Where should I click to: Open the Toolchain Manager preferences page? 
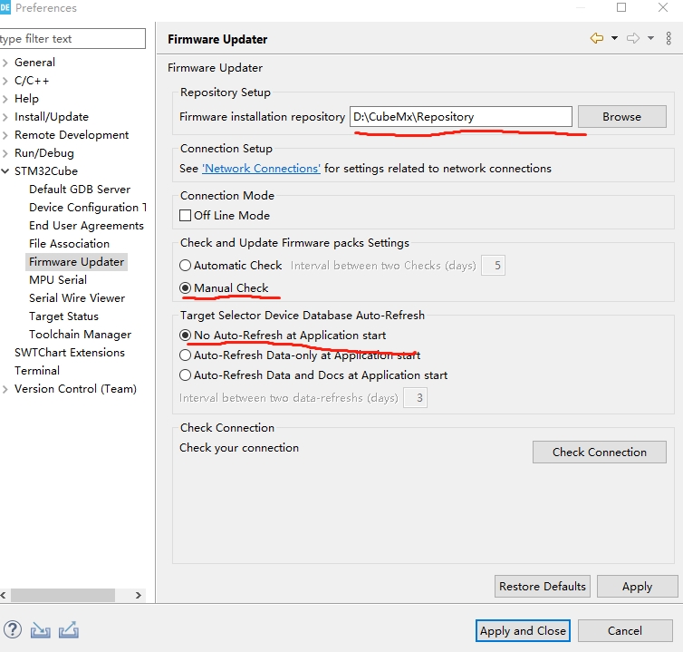80,335
